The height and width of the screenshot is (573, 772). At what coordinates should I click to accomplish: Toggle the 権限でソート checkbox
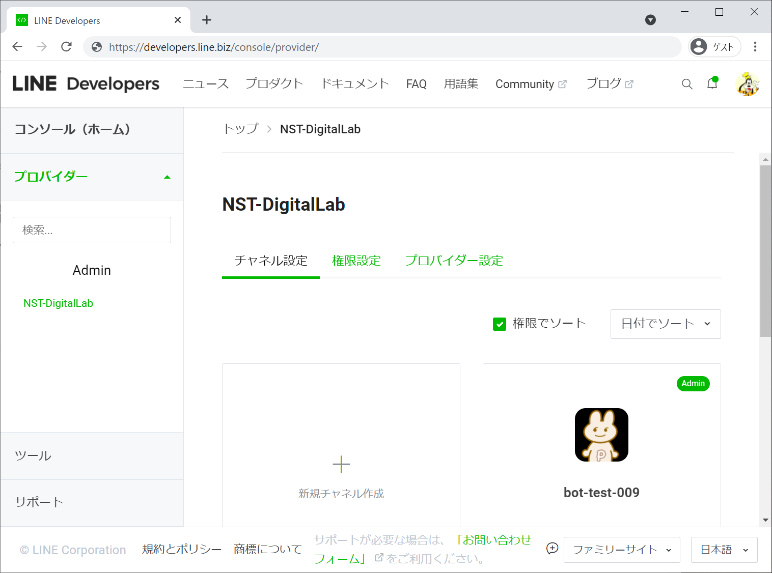[x=500, y=324]
